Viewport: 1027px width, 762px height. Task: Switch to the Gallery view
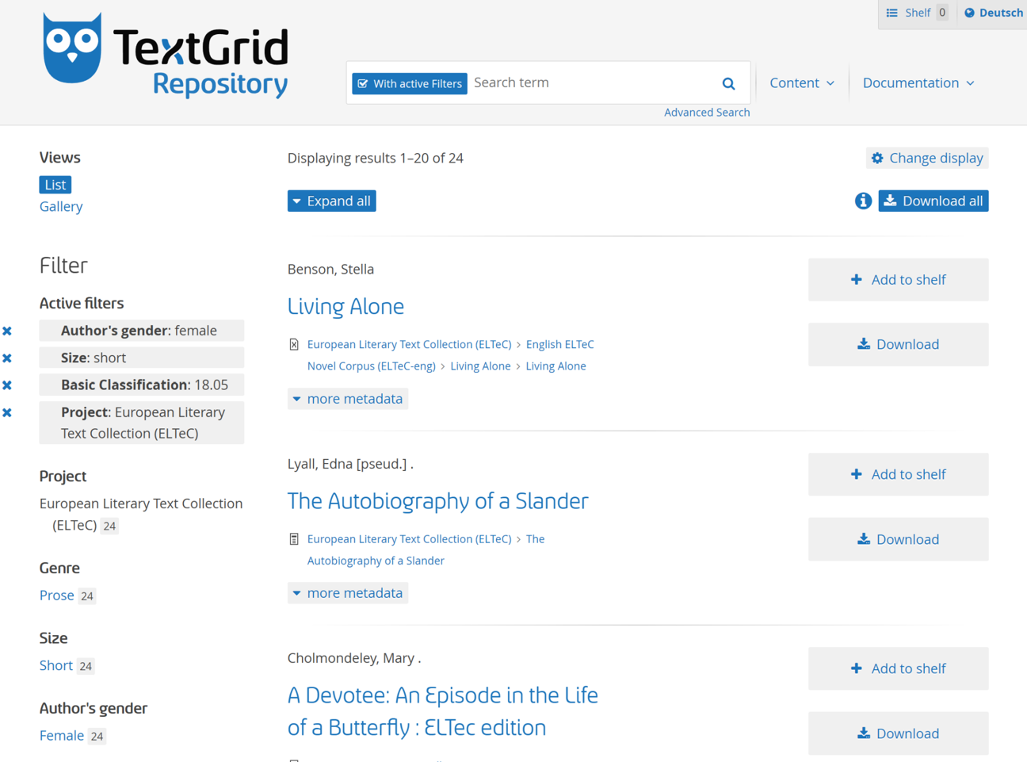click(x=60, y=206)
